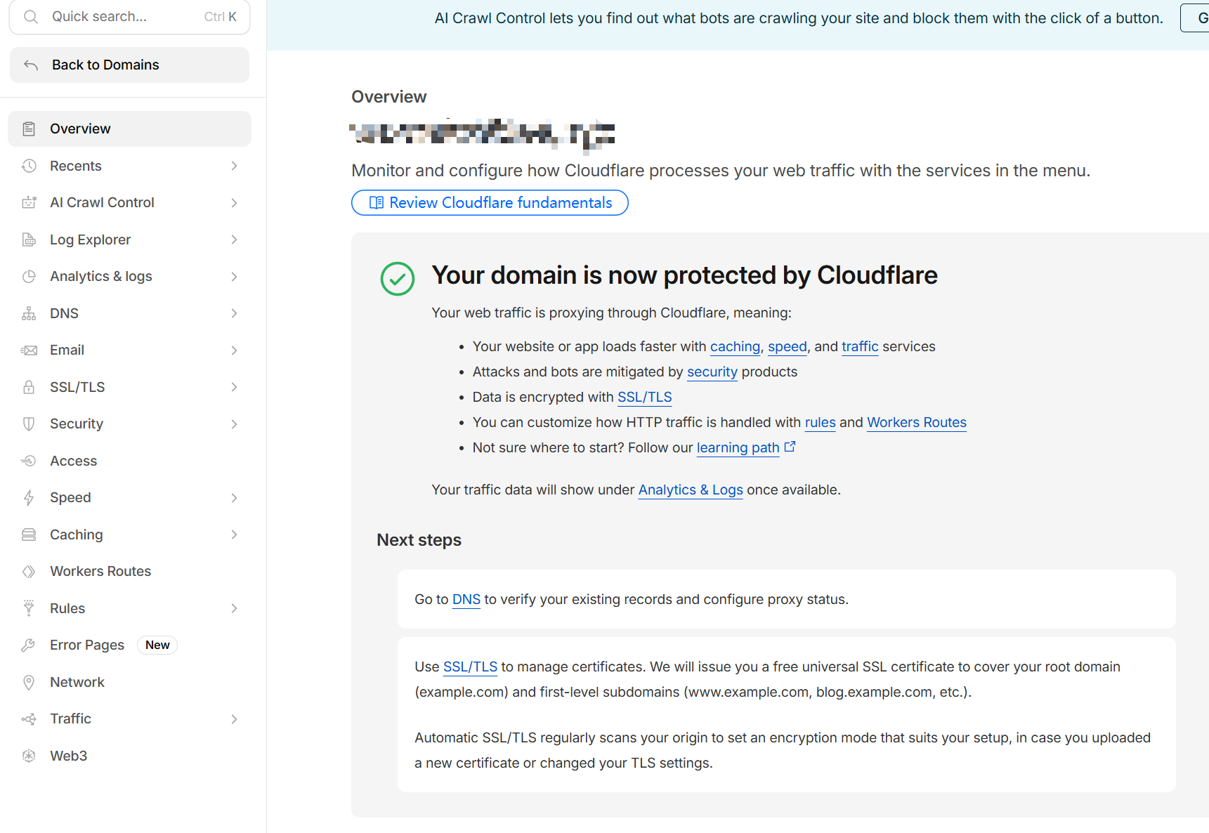Image resolution: width=1209 pixels, height=833 pixels.
Task: Click the DNS sitemap icon in sidebar
Action: click(x=29, y=313)
